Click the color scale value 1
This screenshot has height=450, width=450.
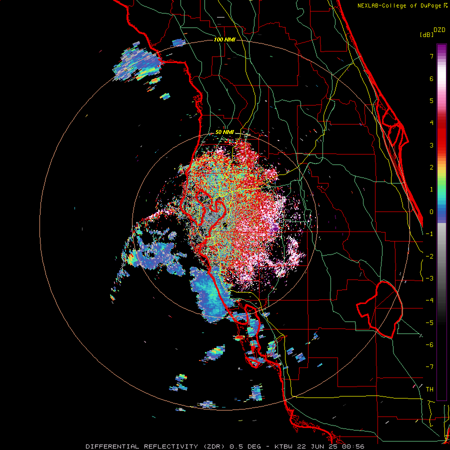pos(431,189)
